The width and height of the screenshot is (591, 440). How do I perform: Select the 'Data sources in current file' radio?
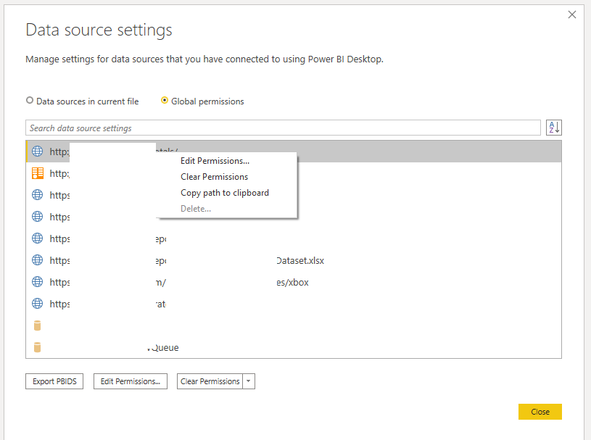point(30,100)
